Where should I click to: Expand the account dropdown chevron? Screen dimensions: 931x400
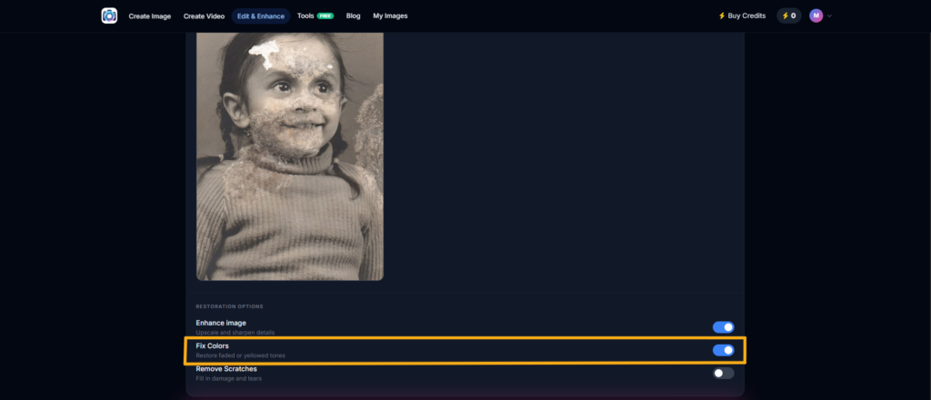pos(829,16)
